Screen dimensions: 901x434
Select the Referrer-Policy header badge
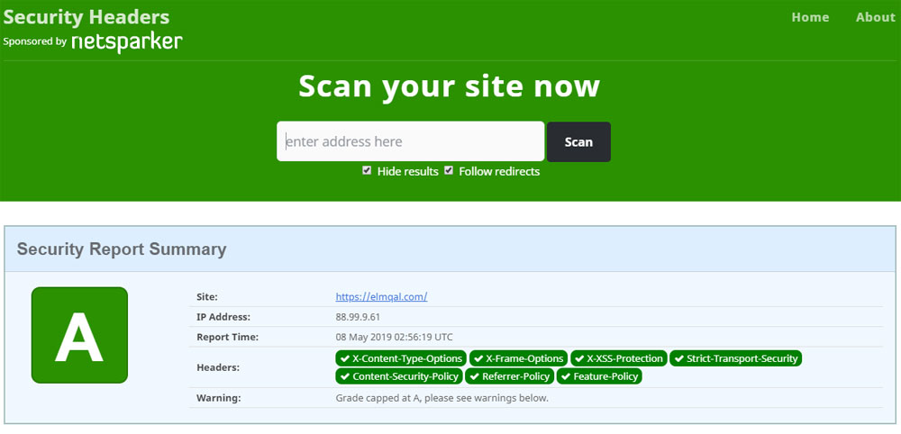(509, 376)
